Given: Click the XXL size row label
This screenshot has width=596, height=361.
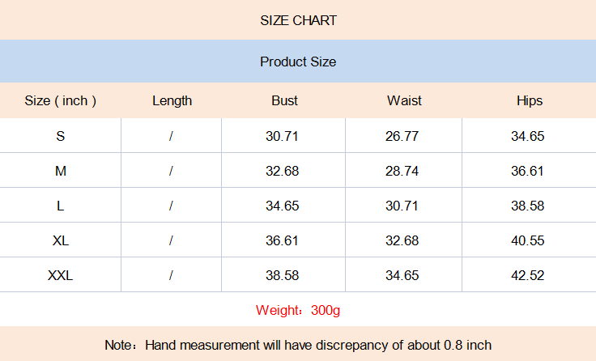Looking at the screenshot, I should 61,275.
